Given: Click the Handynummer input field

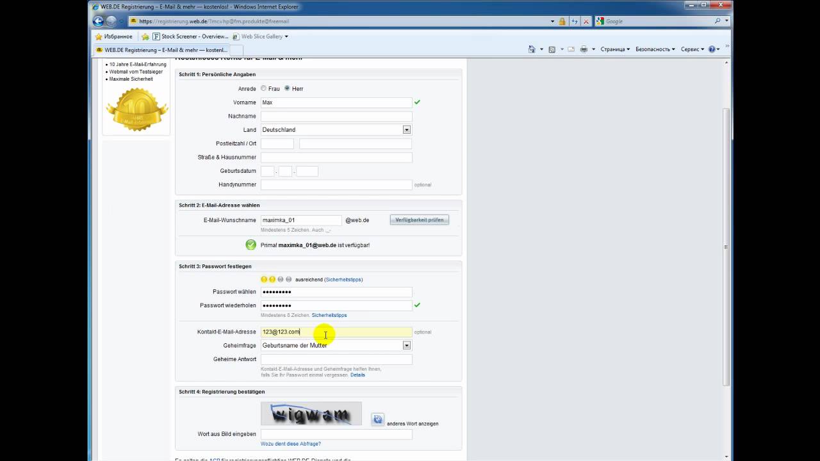Looking at the screenshot, I should point(336,184).
